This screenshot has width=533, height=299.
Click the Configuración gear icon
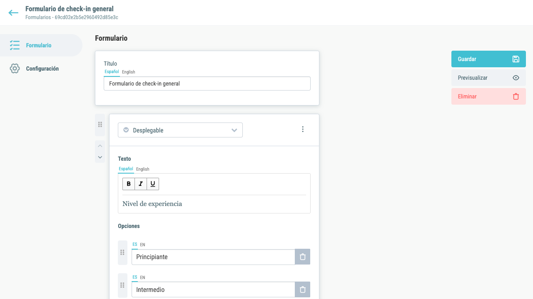(15, 69)
